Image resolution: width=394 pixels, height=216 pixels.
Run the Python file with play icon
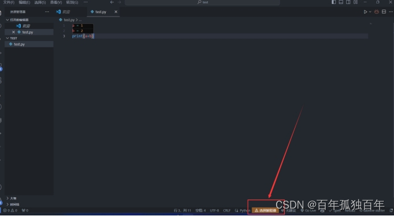[x=366, y=12]
